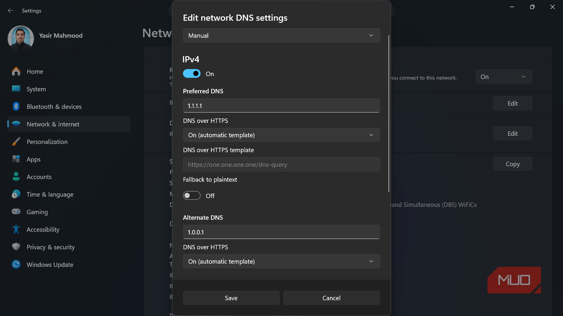Click Yasir Mahmood profile picture
The image size is (563, 316).
(x=21, y=38)
